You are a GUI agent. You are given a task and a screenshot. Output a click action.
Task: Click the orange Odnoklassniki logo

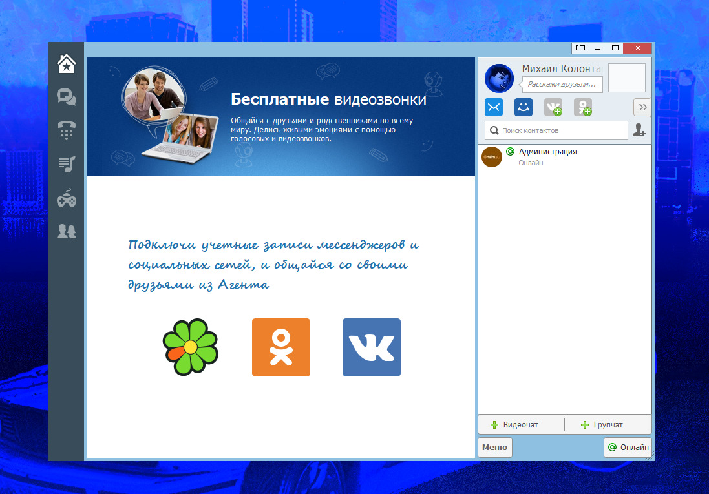pyautogui.click(x=280, y=347)
